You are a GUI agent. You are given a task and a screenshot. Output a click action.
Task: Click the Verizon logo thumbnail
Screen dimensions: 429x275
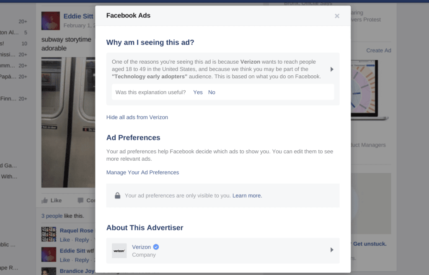[119, 251]
